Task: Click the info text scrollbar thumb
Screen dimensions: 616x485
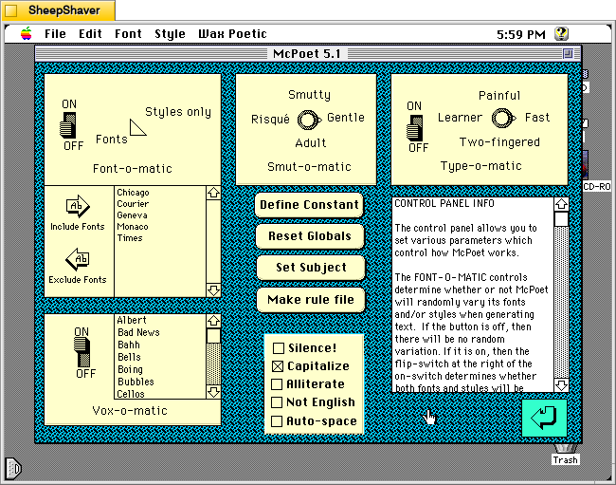Action: pos(561,218)
